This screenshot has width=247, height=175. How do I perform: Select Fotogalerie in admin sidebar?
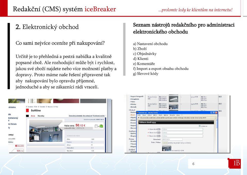tap(135, 99)
